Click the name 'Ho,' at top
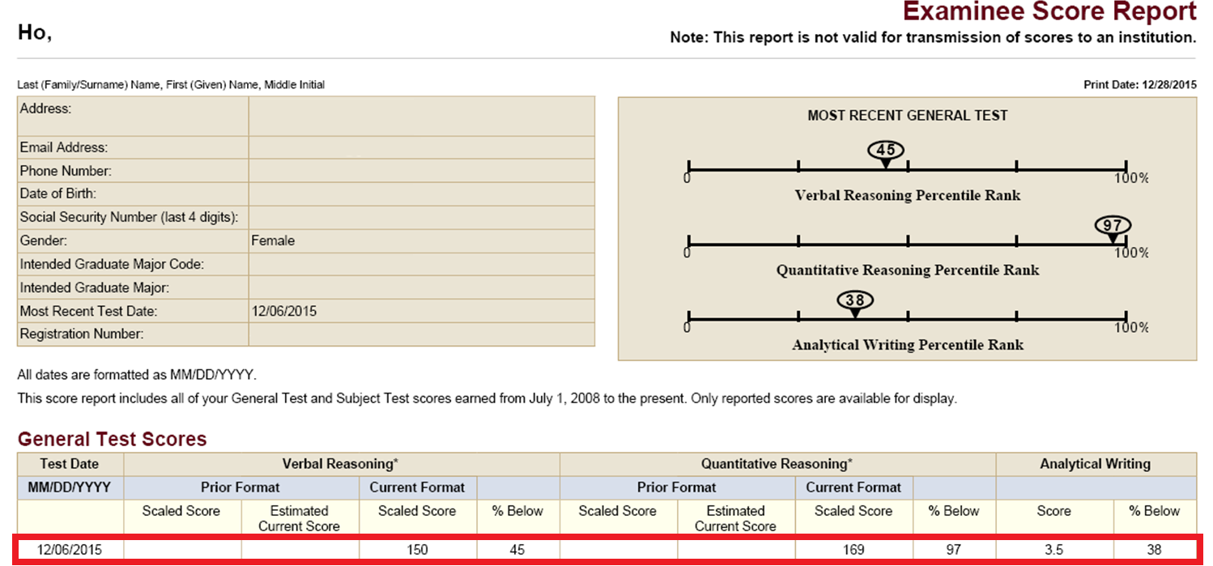Screen dimensions: 1213x566 35,33
